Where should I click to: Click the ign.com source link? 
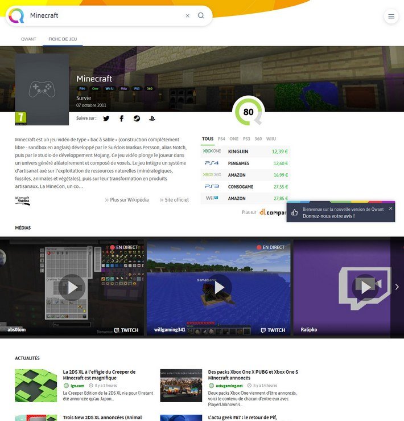[77, 386]
